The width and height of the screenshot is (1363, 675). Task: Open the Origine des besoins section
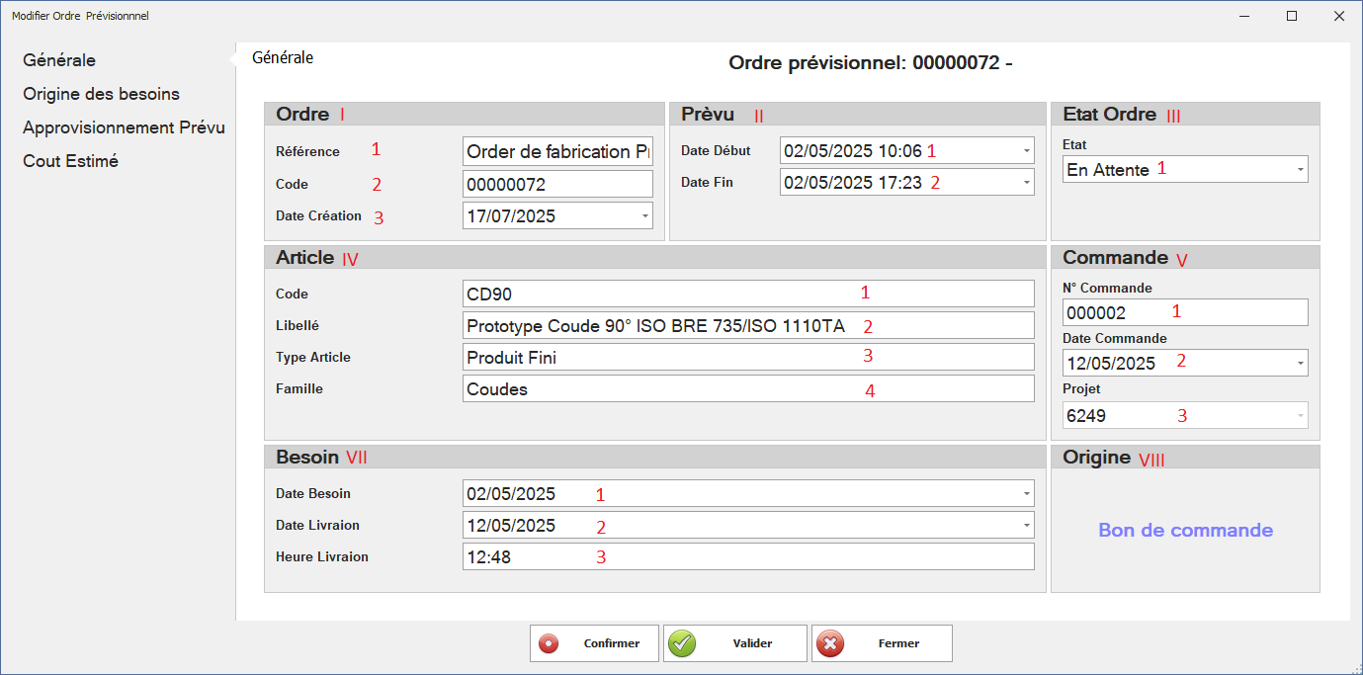(102, 94)
